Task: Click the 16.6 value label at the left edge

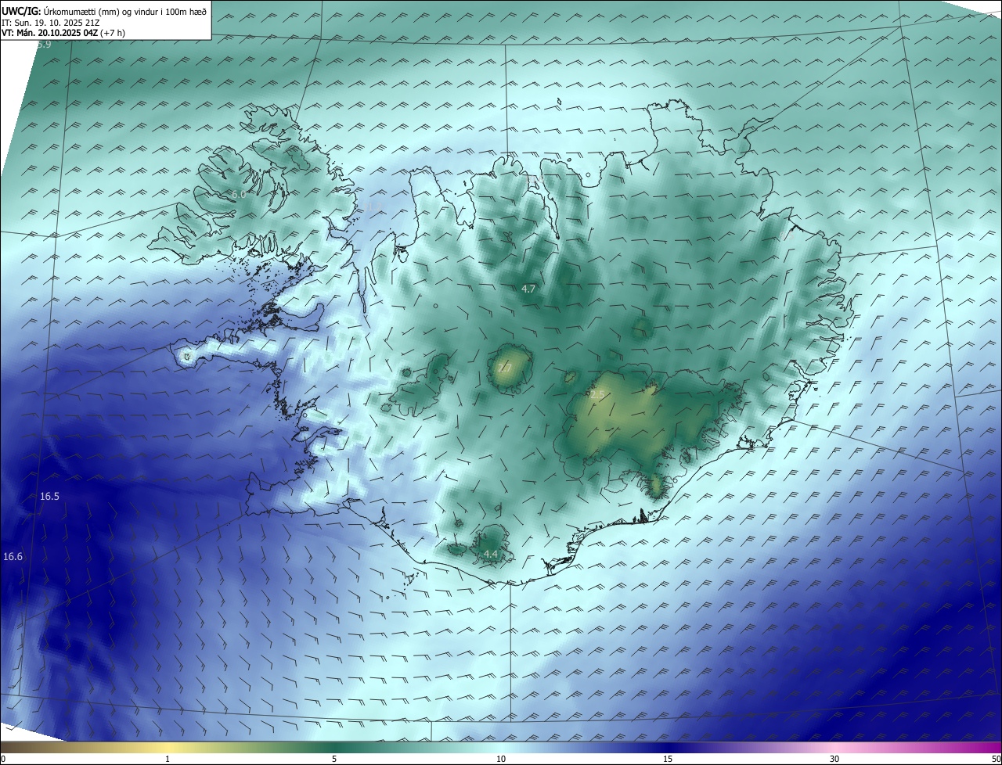Action: 13,556
